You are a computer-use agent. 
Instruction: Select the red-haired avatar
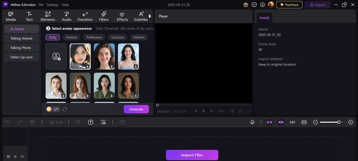click(x=80, y=86)
